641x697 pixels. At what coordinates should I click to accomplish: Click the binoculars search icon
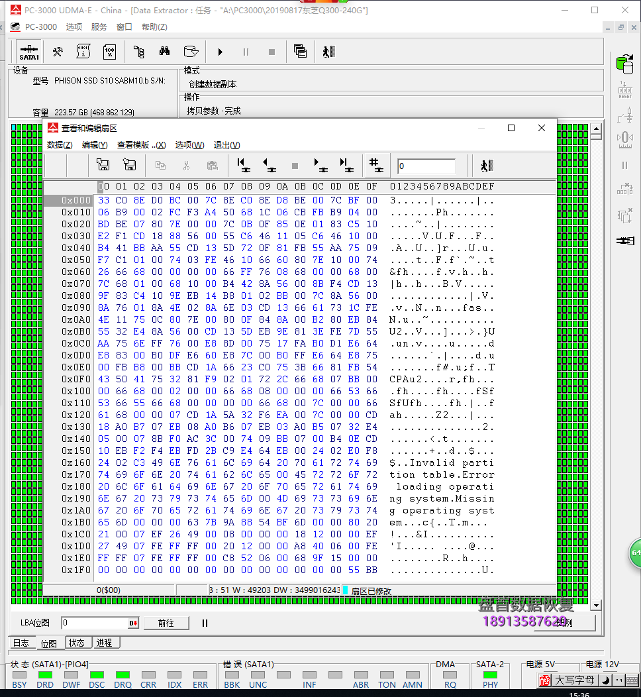coord(164,52)
